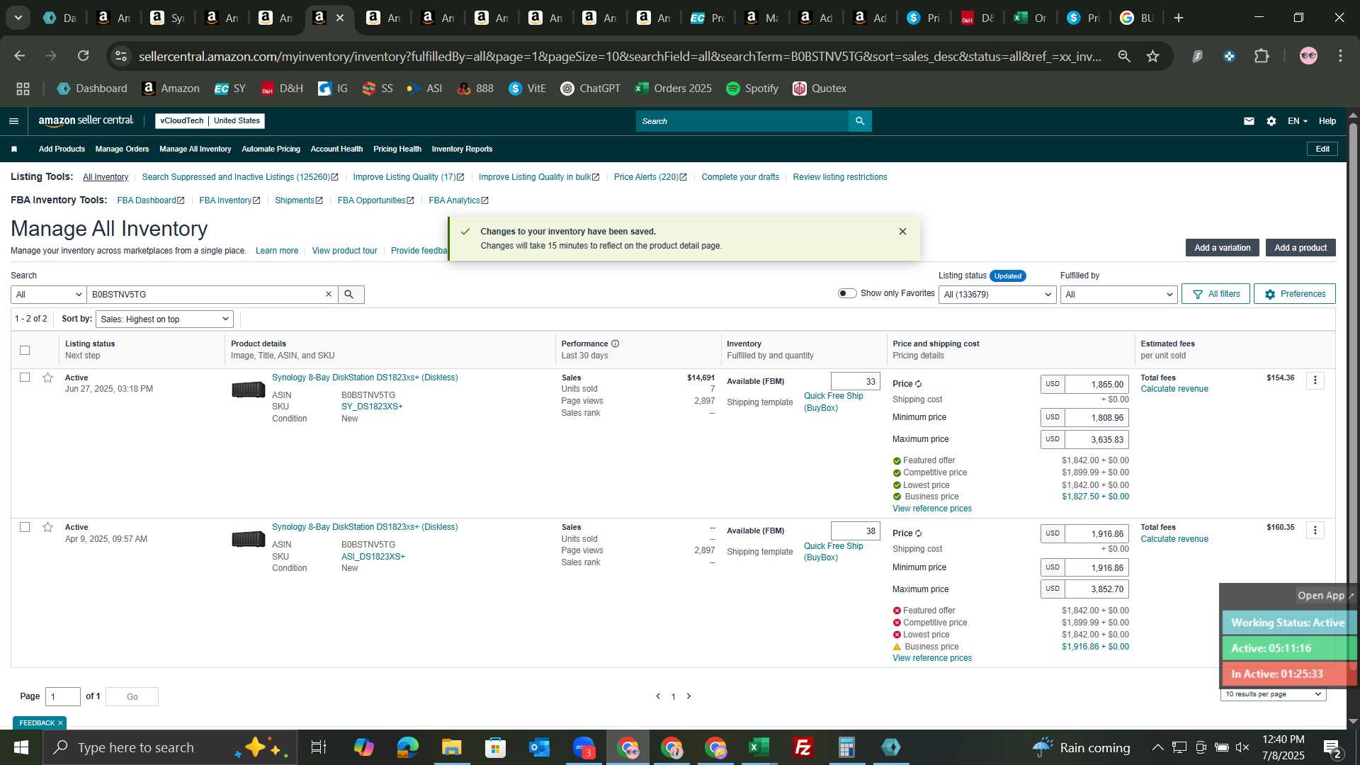Click the bookmark flag icon in navigation bar

(x=14, y=149)
